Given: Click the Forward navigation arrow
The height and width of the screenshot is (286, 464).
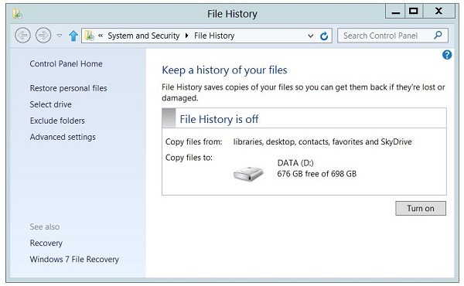Looking at the screenshot, I should pyautogui.click(x=43, y=36).
